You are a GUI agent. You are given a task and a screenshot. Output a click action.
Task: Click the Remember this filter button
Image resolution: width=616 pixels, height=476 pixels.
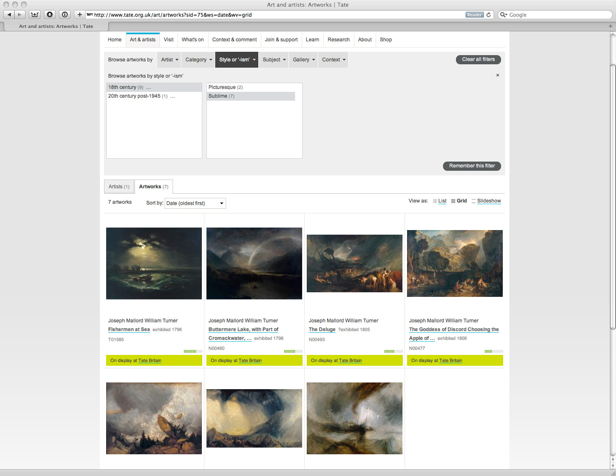[x=472, y=166]
